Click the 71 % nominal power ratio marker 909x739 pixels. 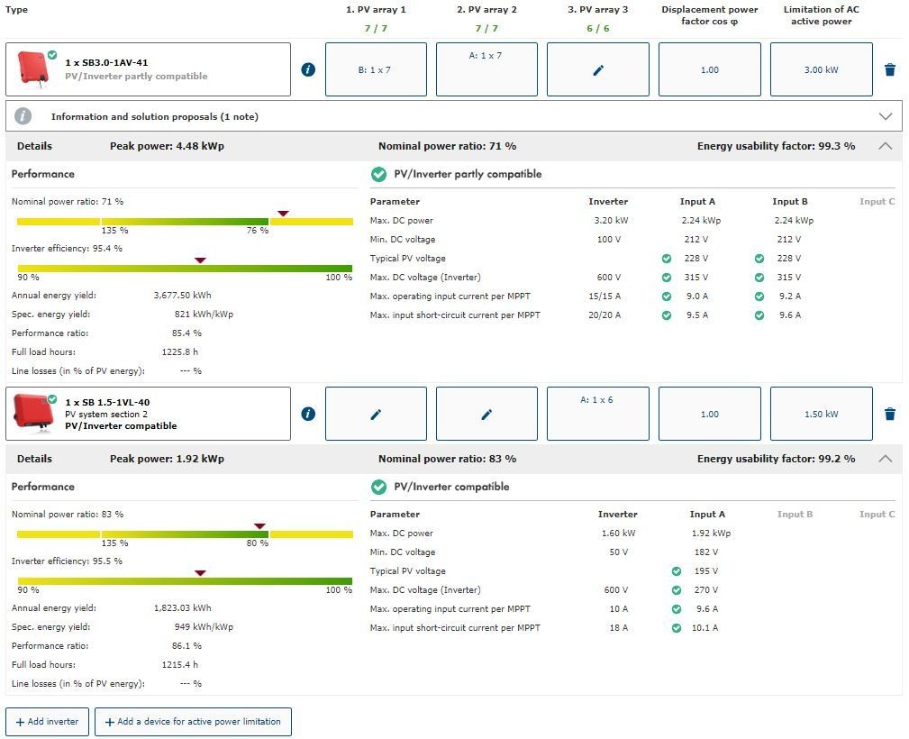tap(283, 214)
